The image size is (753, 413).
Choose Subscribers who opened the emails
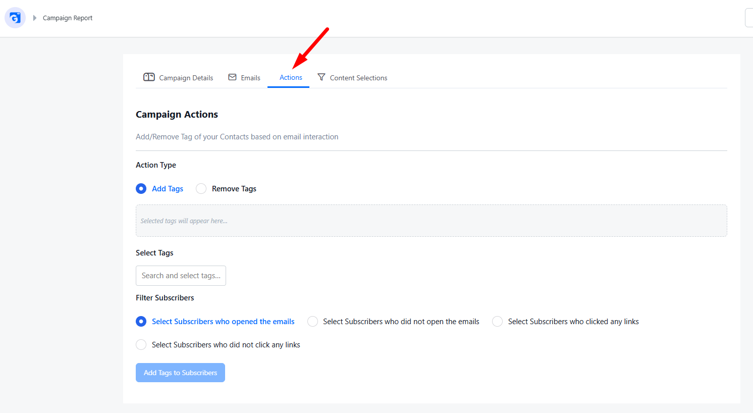click(141, 322)
